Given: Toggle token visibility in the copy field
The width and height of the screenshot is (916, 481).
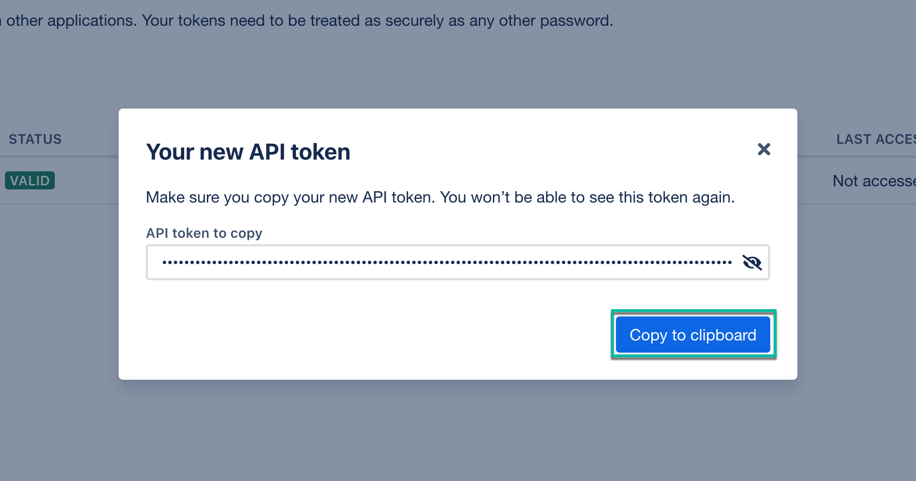Looking at the screenshot, I should 752,262.
